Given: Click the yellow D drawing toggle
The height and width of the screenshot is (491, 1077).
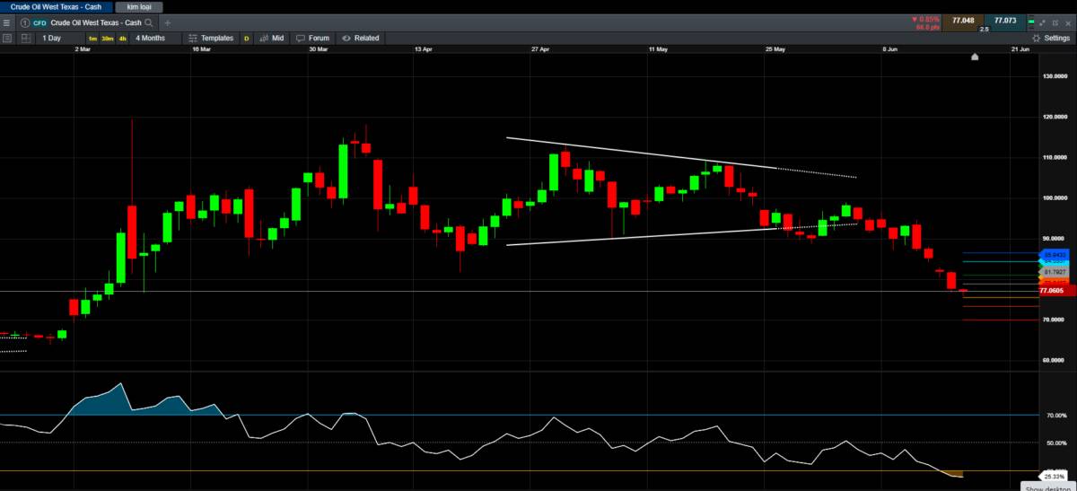Looking at the screenshot, I should (247, 38).
